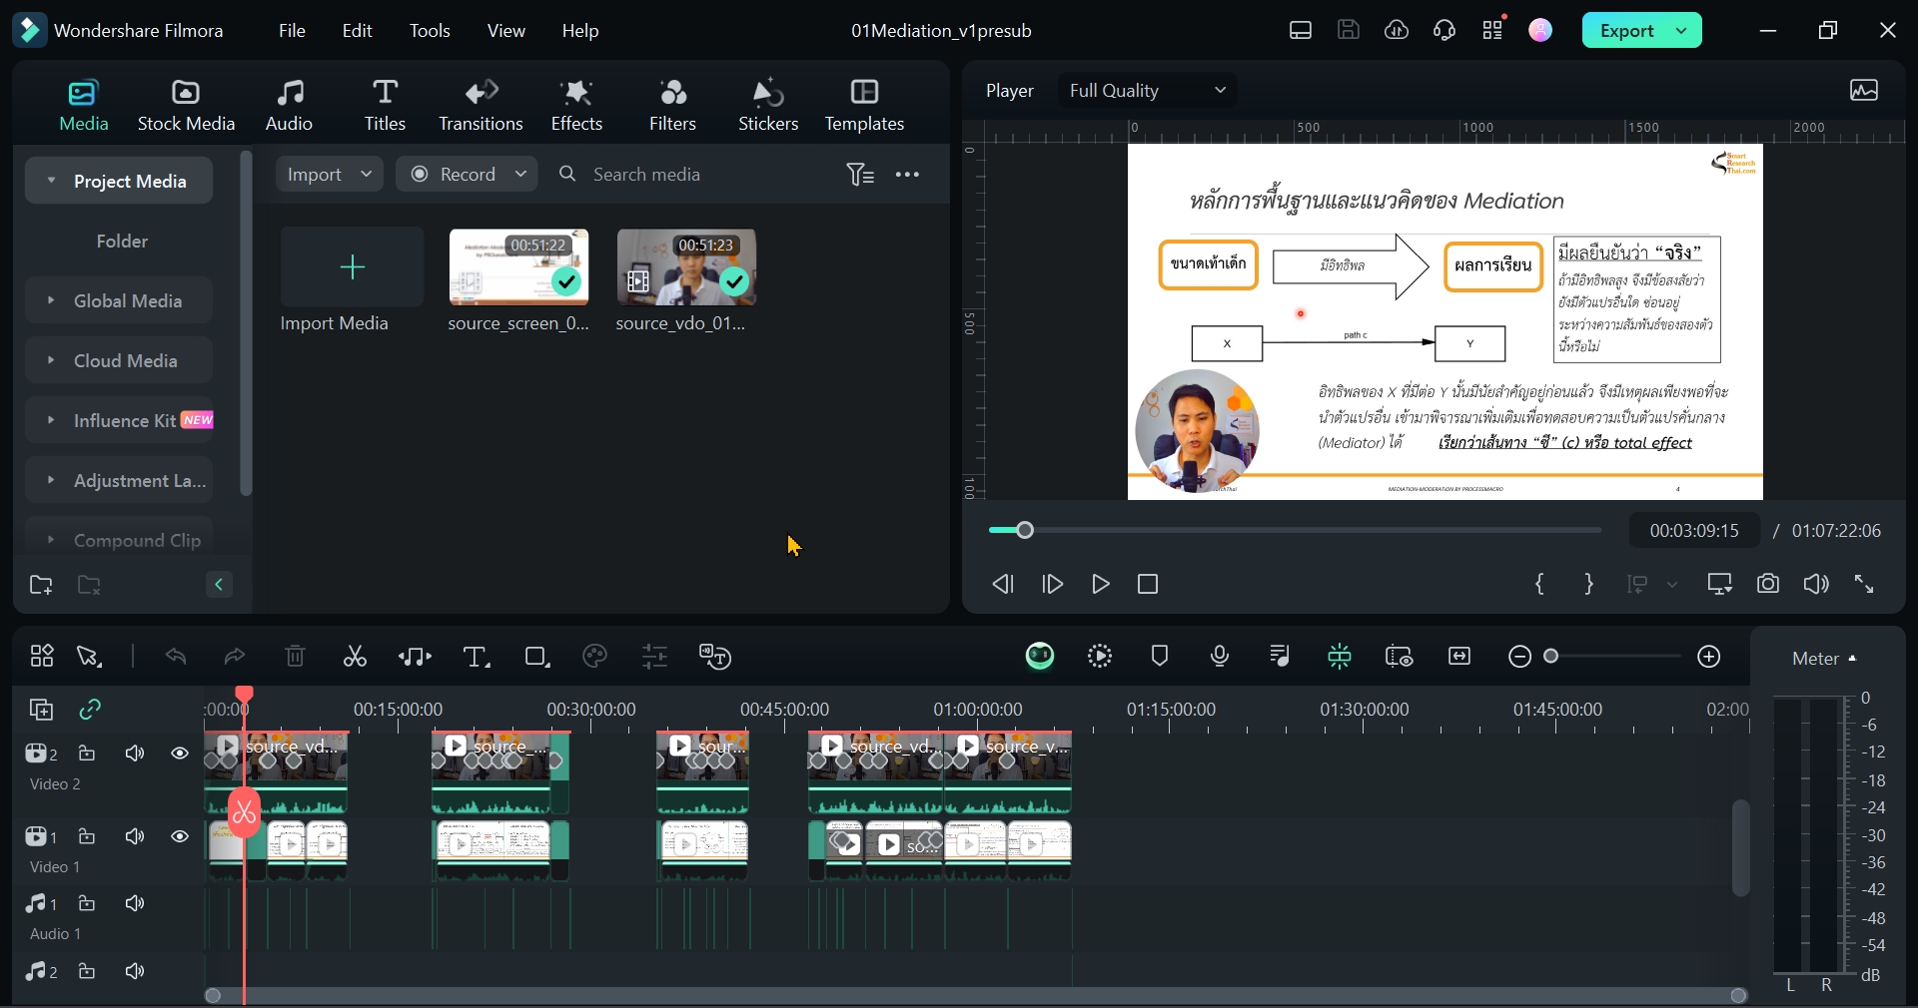Toggle auto ripple link icon
1918x1008 pixels.
[x=90, y=710]
